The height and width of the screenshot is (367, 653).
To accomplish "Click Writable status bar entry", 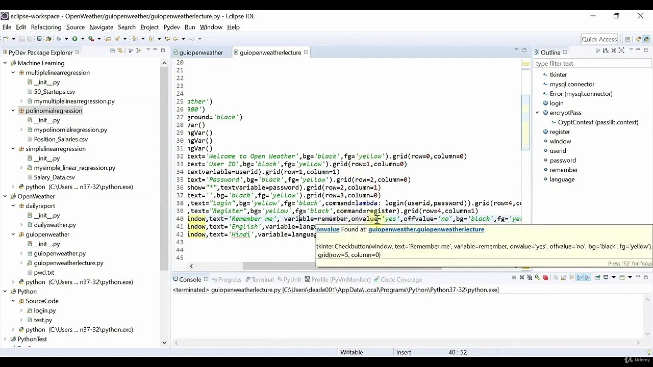I will [351, 352].
